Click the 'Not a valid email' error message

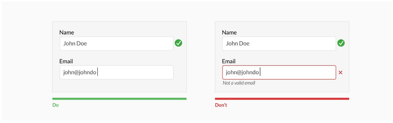coord(239,83)
